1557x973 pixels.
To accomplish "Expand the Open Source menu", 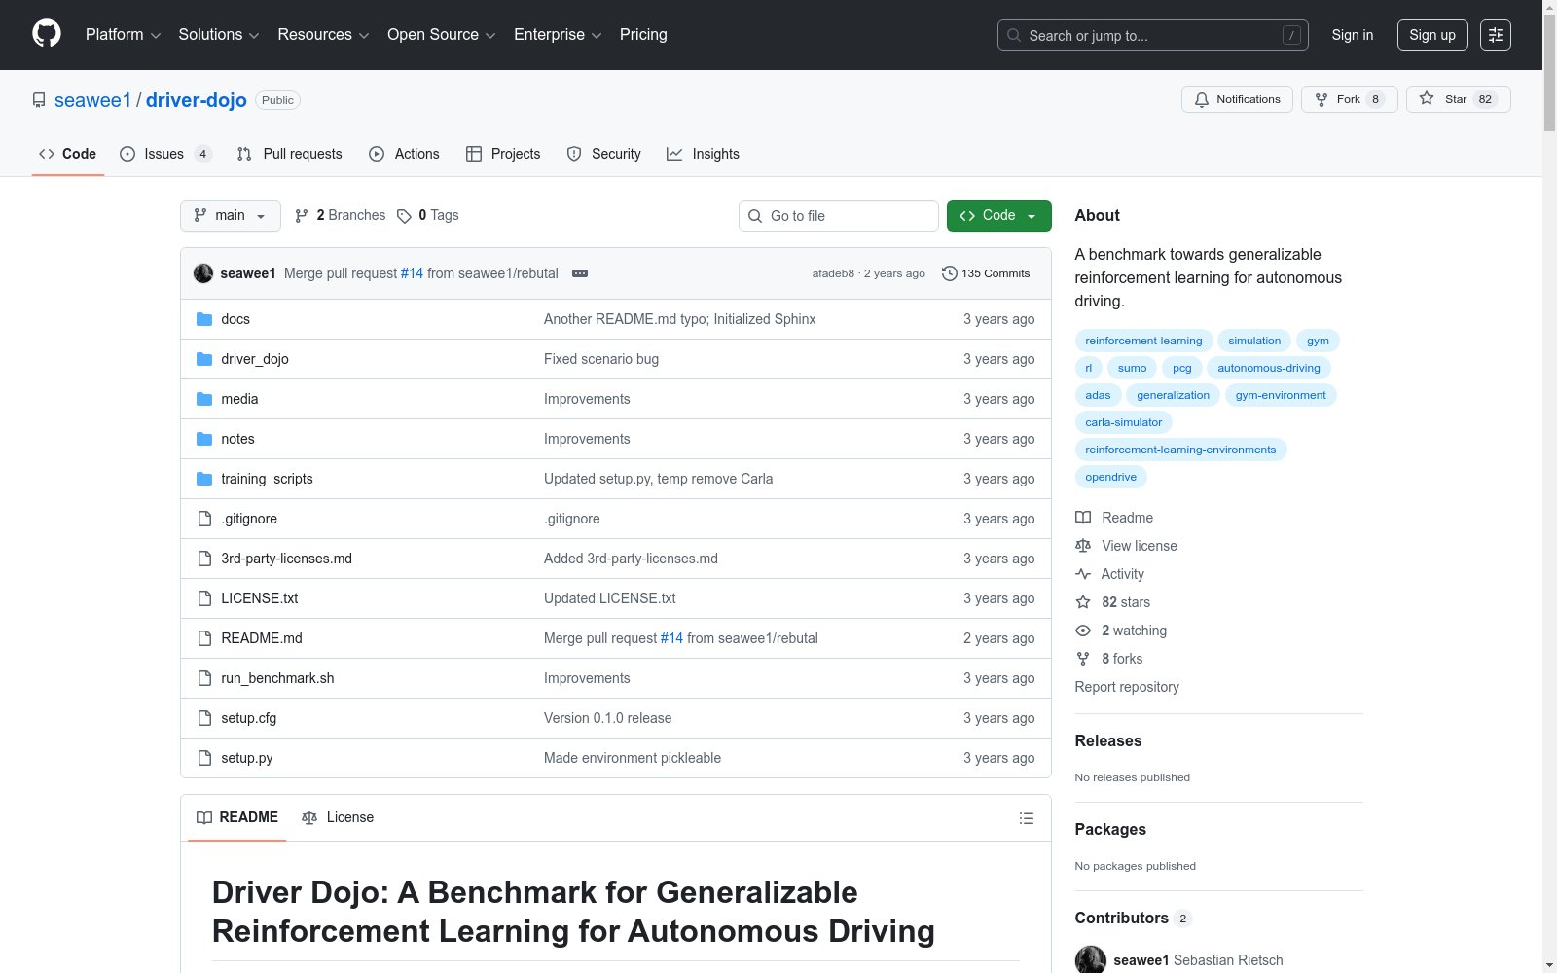I will click(442, 35).
